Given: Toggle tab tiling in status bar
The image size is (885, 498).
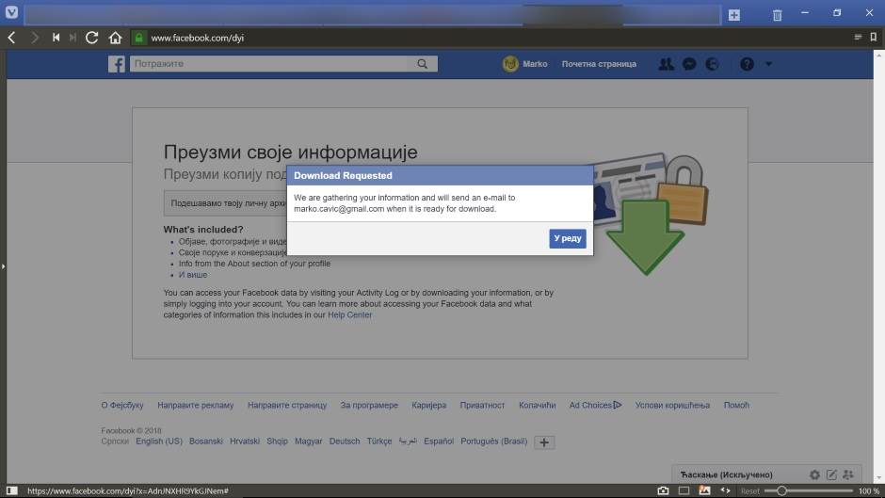Looking at the screenshot, I should [684, 490].
